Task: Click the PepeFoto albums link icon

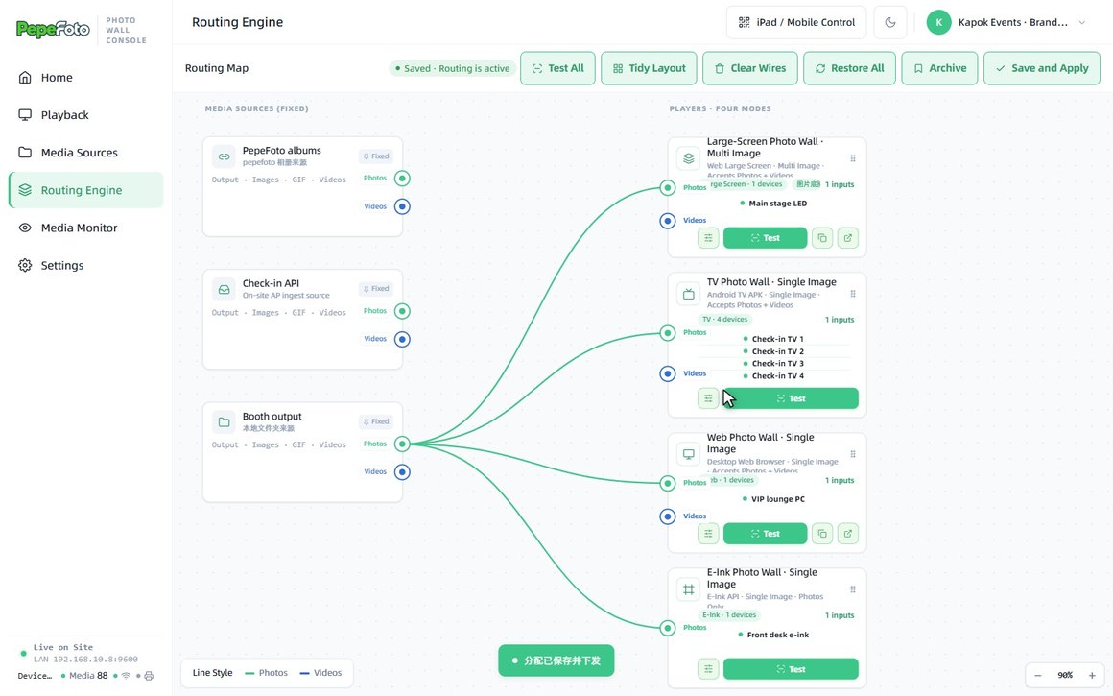Action: 224,156
